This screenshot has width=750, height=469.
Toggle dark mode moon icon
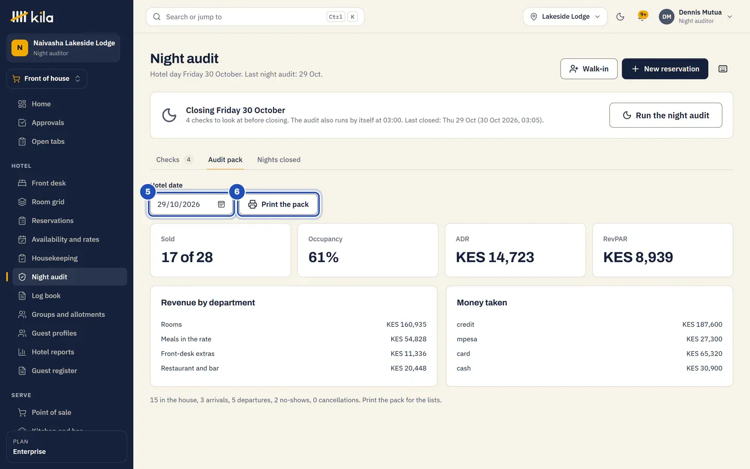click(620, 17)
